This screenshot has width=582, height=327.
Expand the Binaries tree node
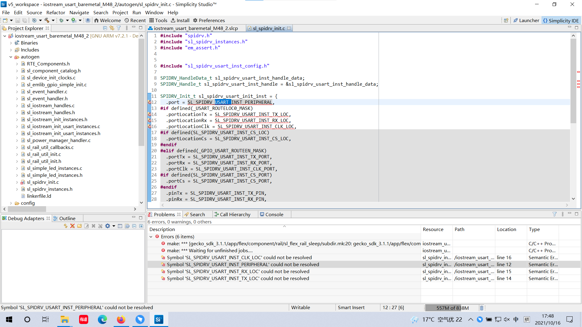pyautogui.click(x=11, y=43)
